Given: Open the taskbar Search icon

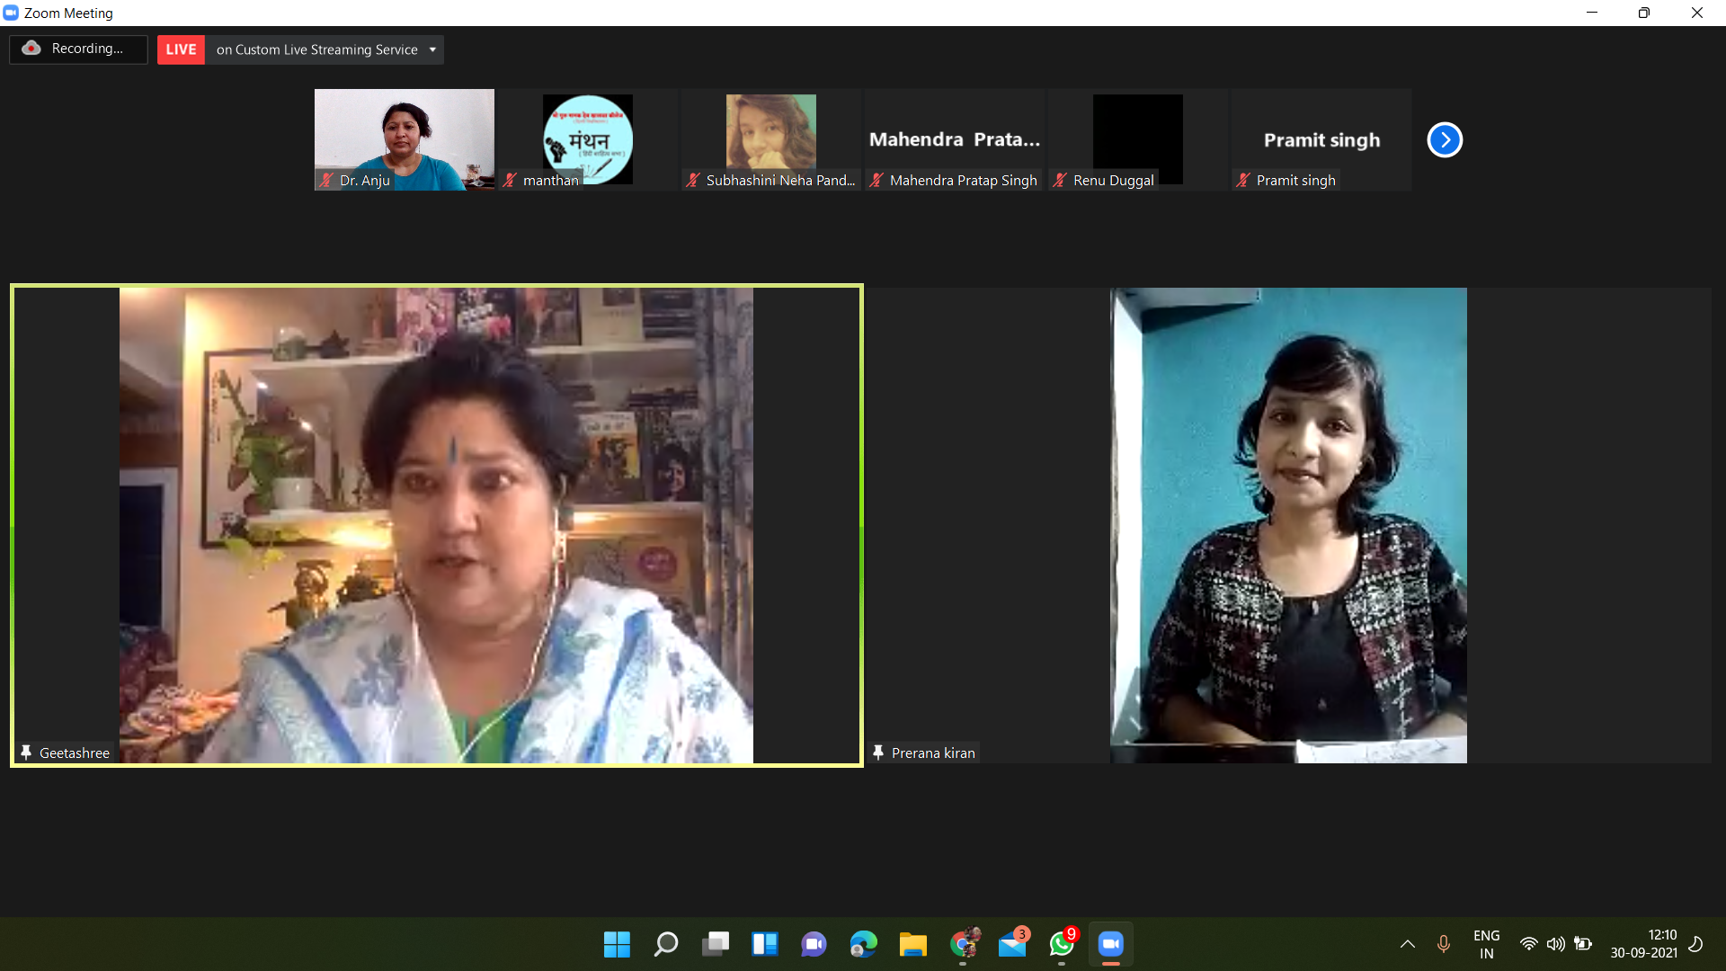Looking at the screenshot, I should 666,944.
